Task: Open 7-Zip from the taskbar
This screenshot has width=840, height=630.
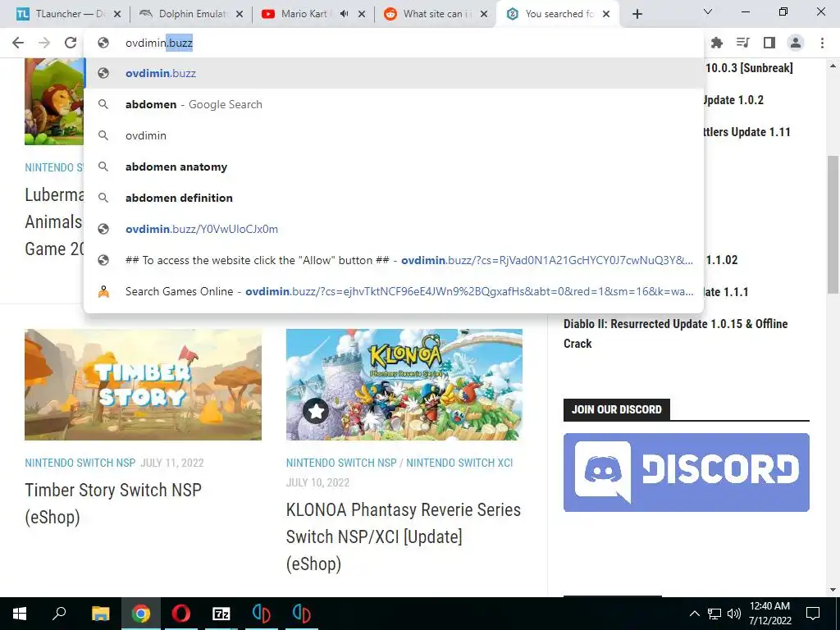Action: point(221,614)
